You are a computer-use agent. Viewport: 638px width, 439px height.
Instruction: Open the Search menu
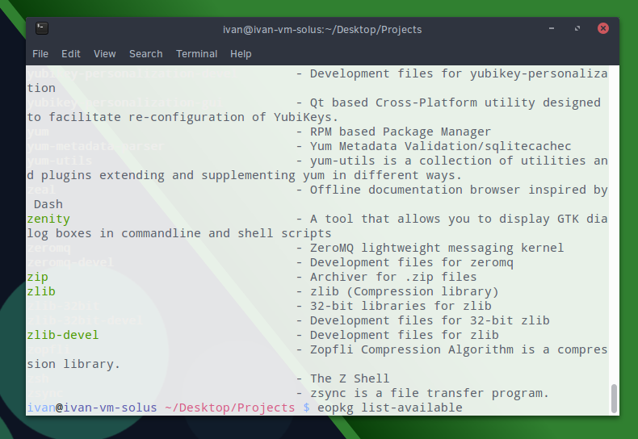point(145,53)
